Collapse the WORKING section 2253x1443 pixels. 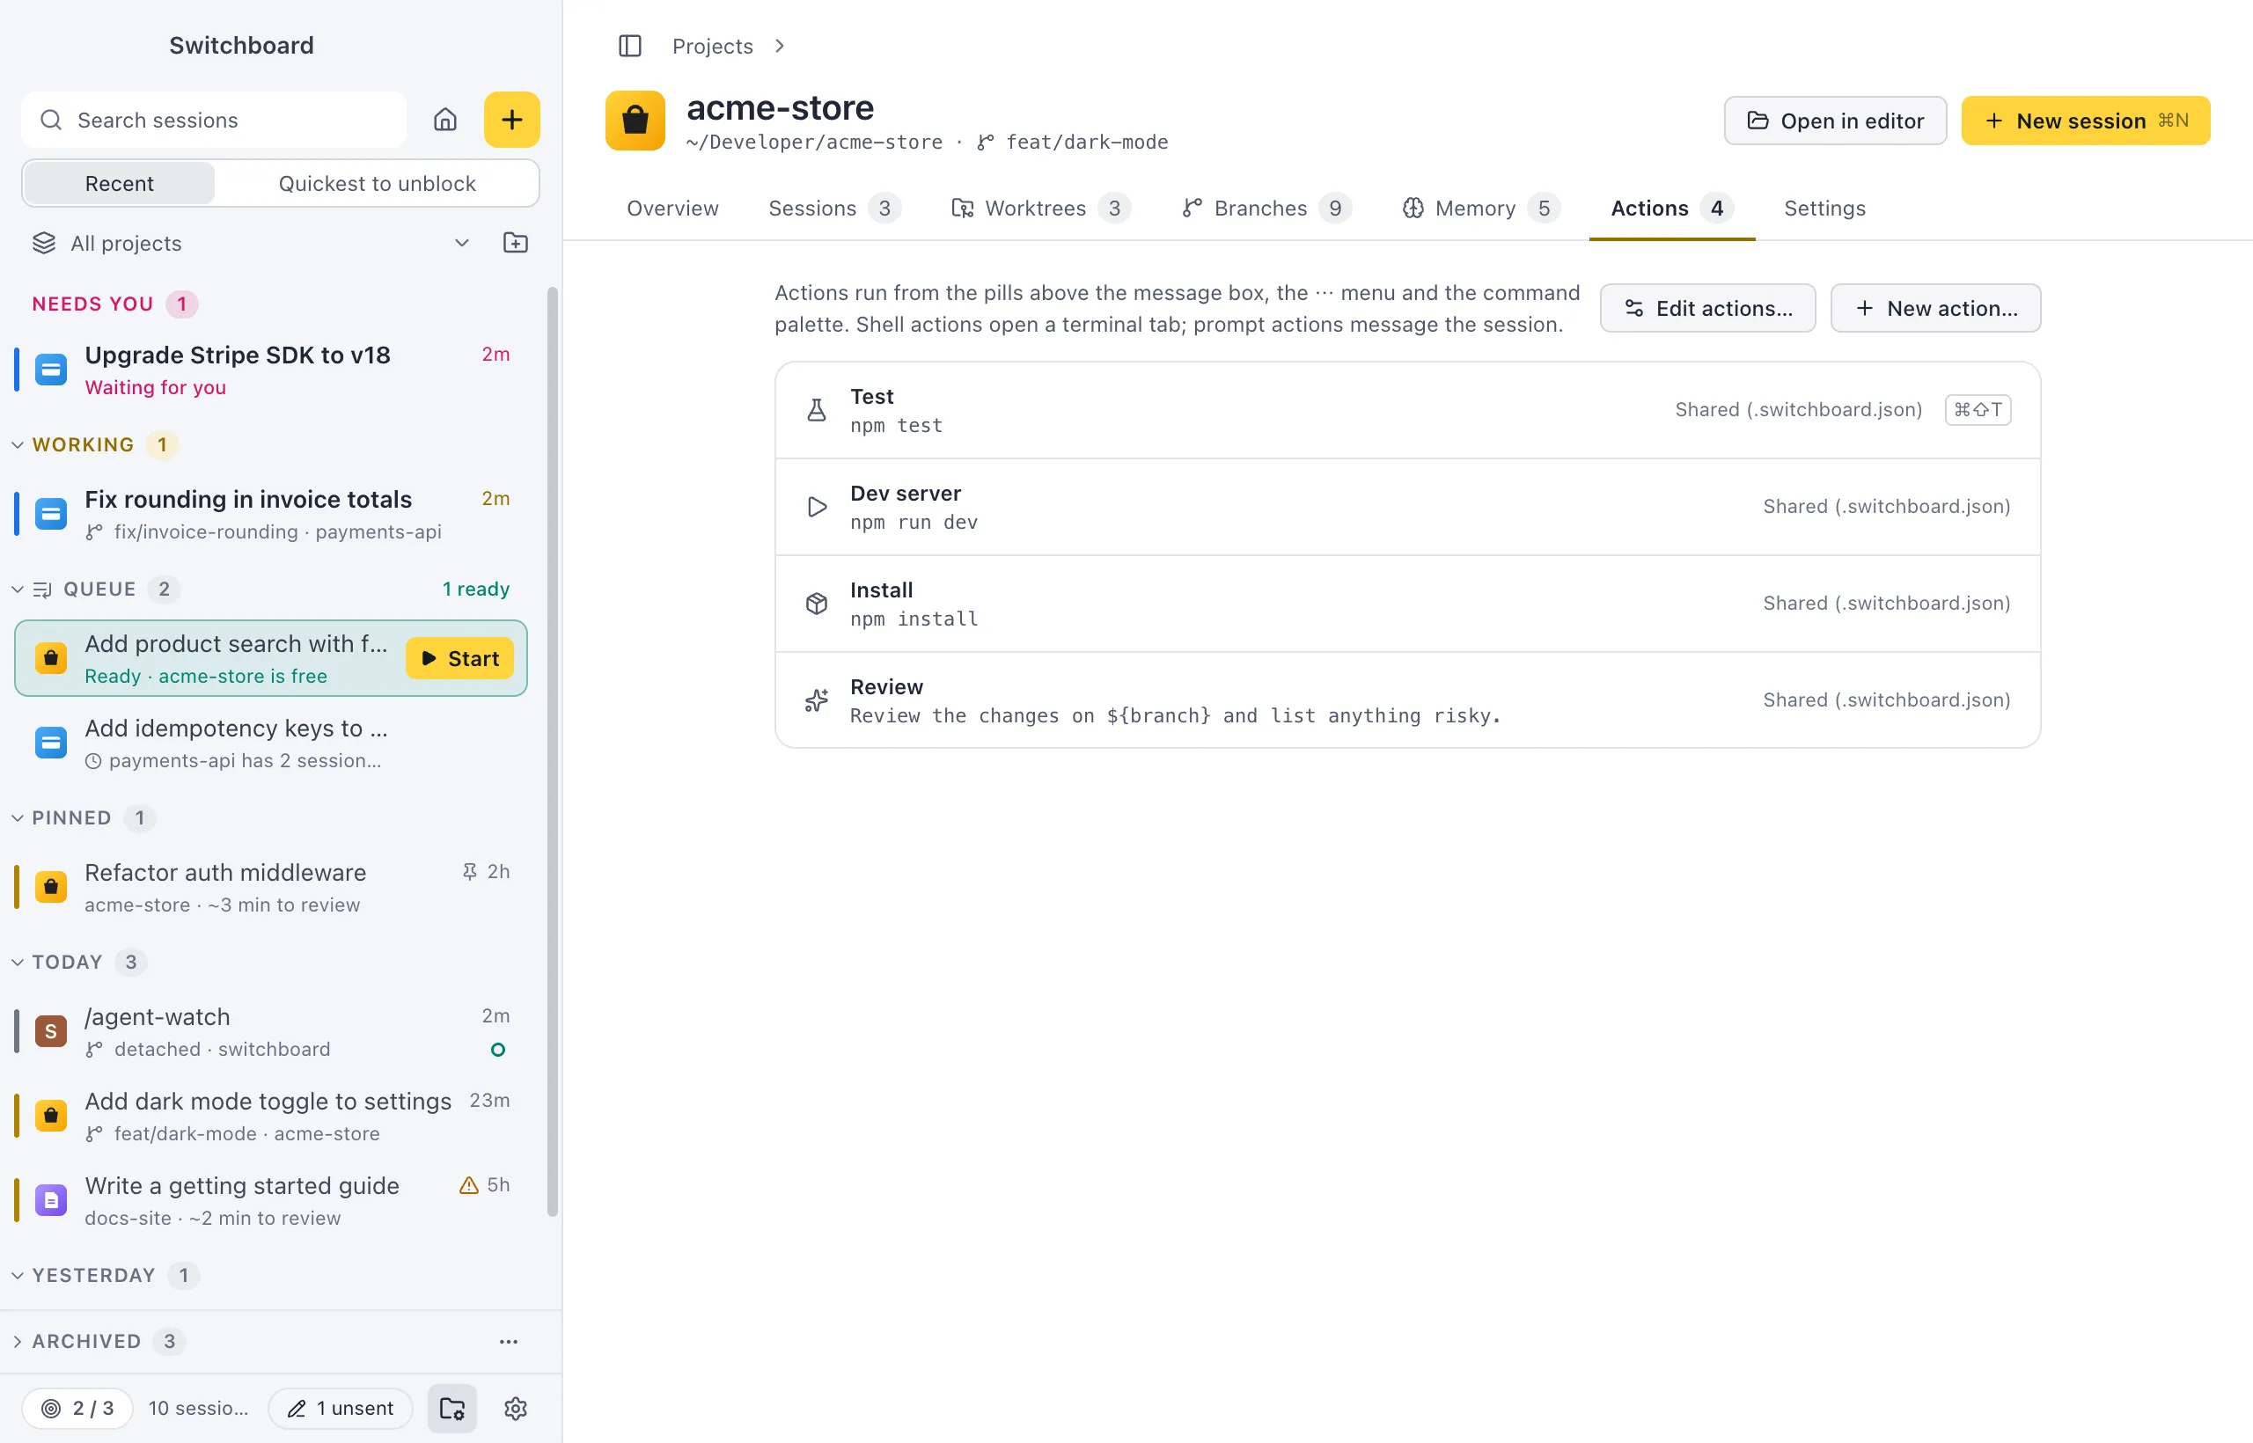17,445
